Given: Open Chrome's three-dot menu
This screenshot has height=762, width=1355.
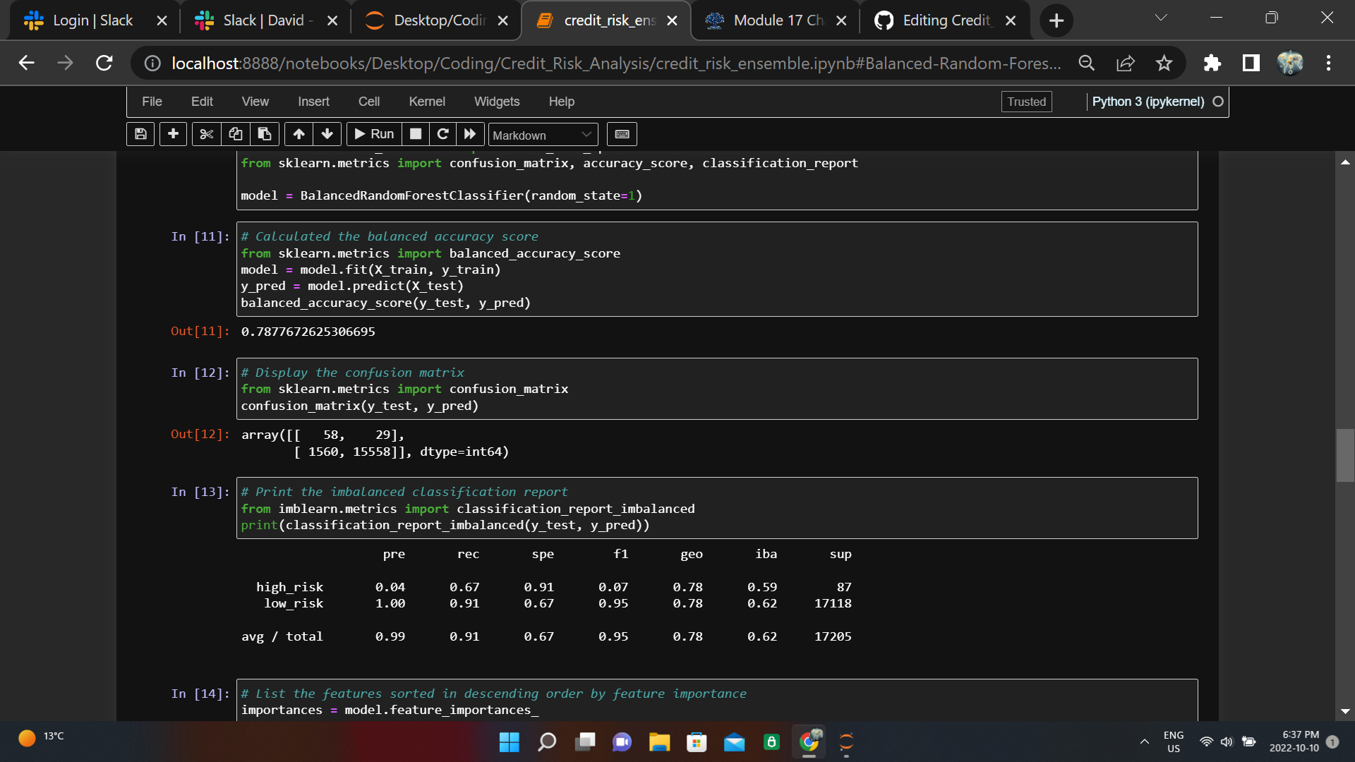Looking at the screenshot, I should pyautogui.click(x=1328, y=63).
